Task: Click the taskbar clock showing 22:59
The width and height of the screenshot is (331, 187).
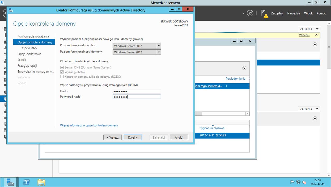Action: pos(318,182)
